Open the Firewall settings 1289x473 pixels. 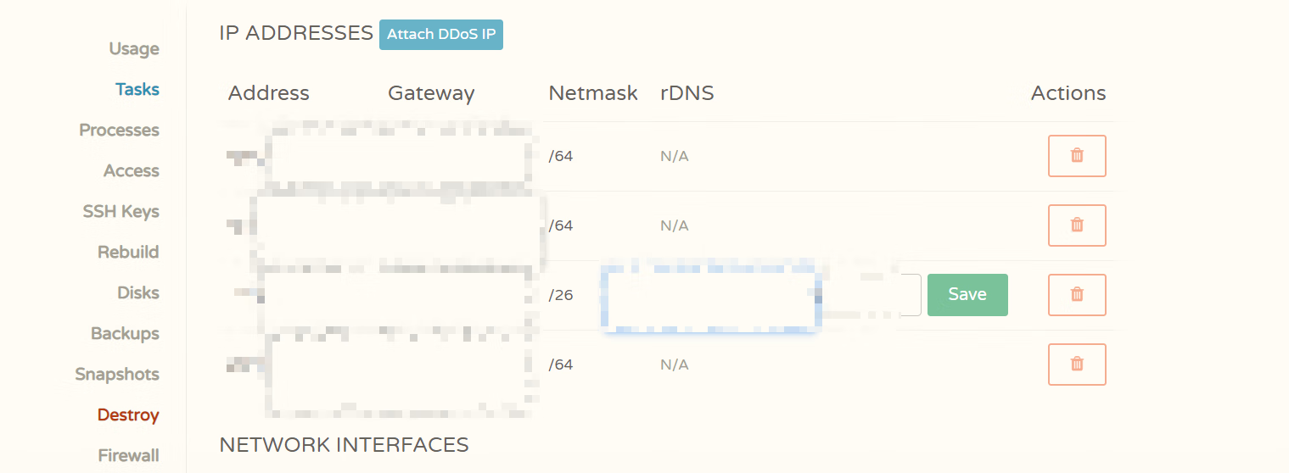click(129, 456)
